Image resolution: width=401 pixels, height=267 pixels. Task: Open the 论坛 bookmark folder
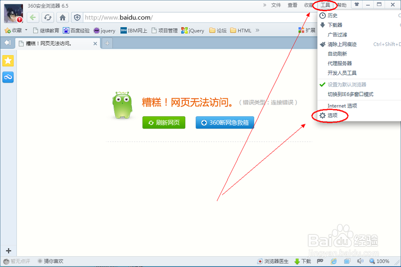(218, 31)
